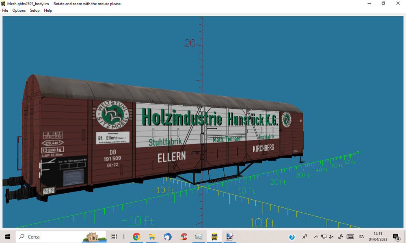
Task: Expand hidden system tray icons chevron
Action: (x=316, y=237)
